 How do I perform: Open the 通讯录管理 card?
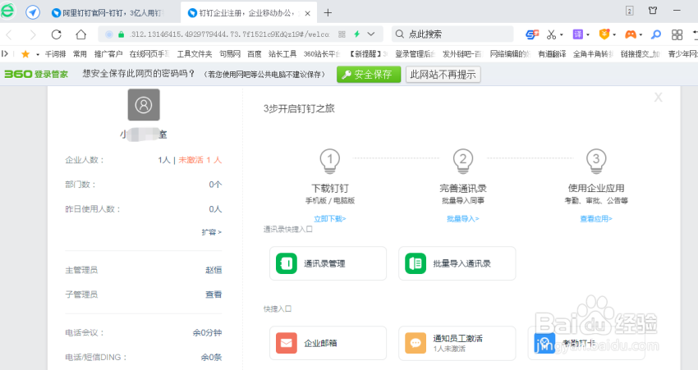(x=328, y=263)
